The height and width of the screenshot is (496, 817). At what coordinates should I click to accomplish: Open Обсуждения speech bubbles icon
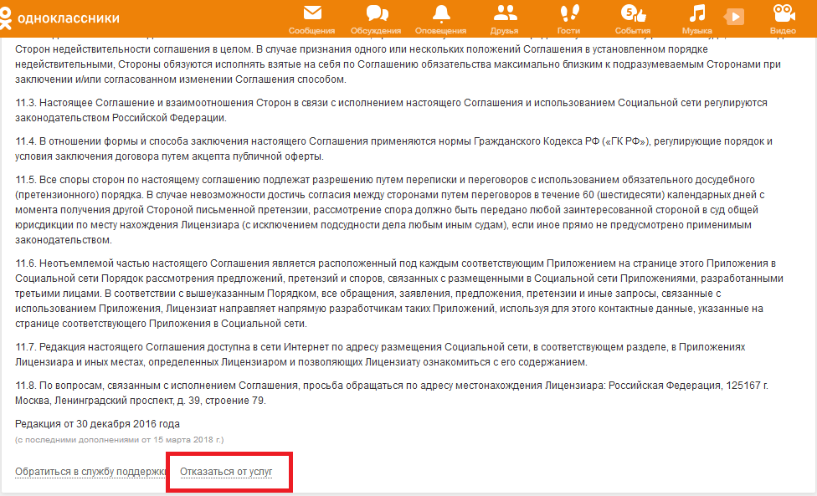click(376, 13)
